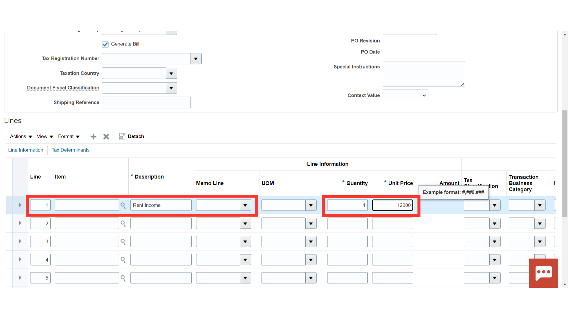Open the View menu

[45, 136]
